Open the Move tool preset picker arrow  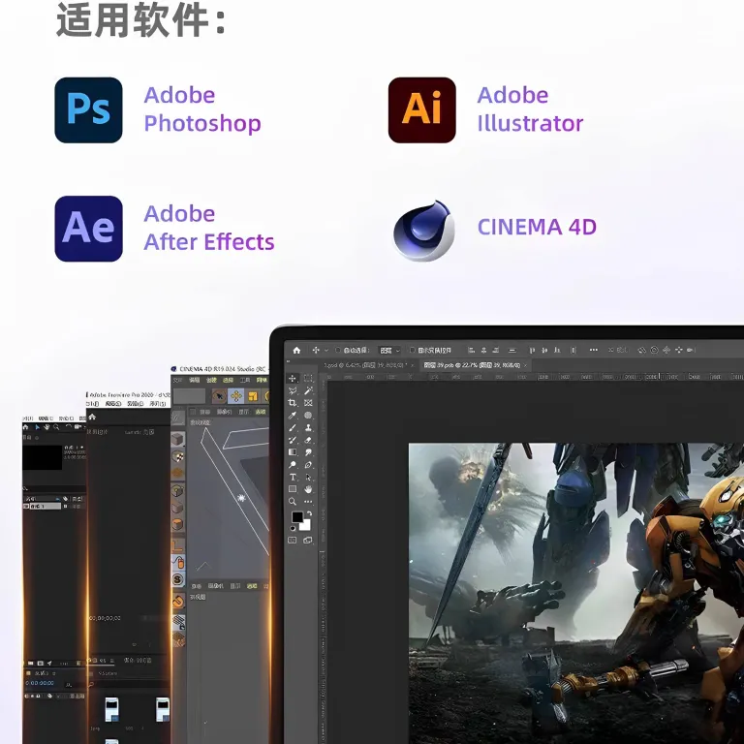point(325,350)
